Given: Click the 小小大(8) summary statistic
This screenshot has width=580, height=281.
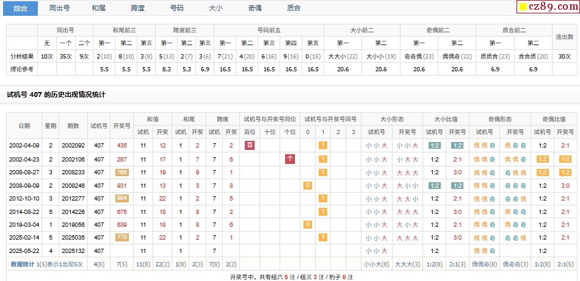Looking at the screenshot, I should coord(377,264).
